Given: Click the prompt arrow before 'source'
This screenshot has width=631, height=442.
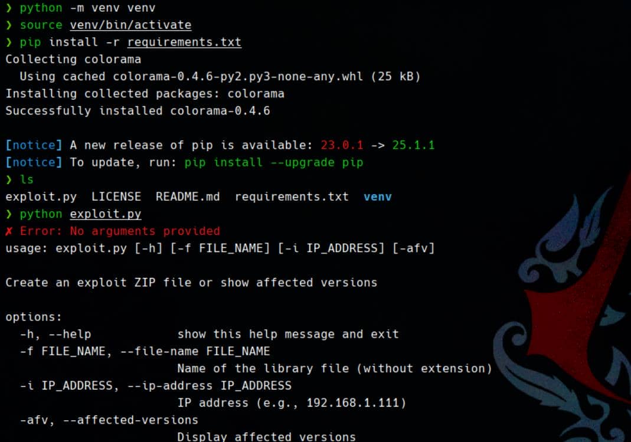Looking at the screenshot, I should [9, 25].
